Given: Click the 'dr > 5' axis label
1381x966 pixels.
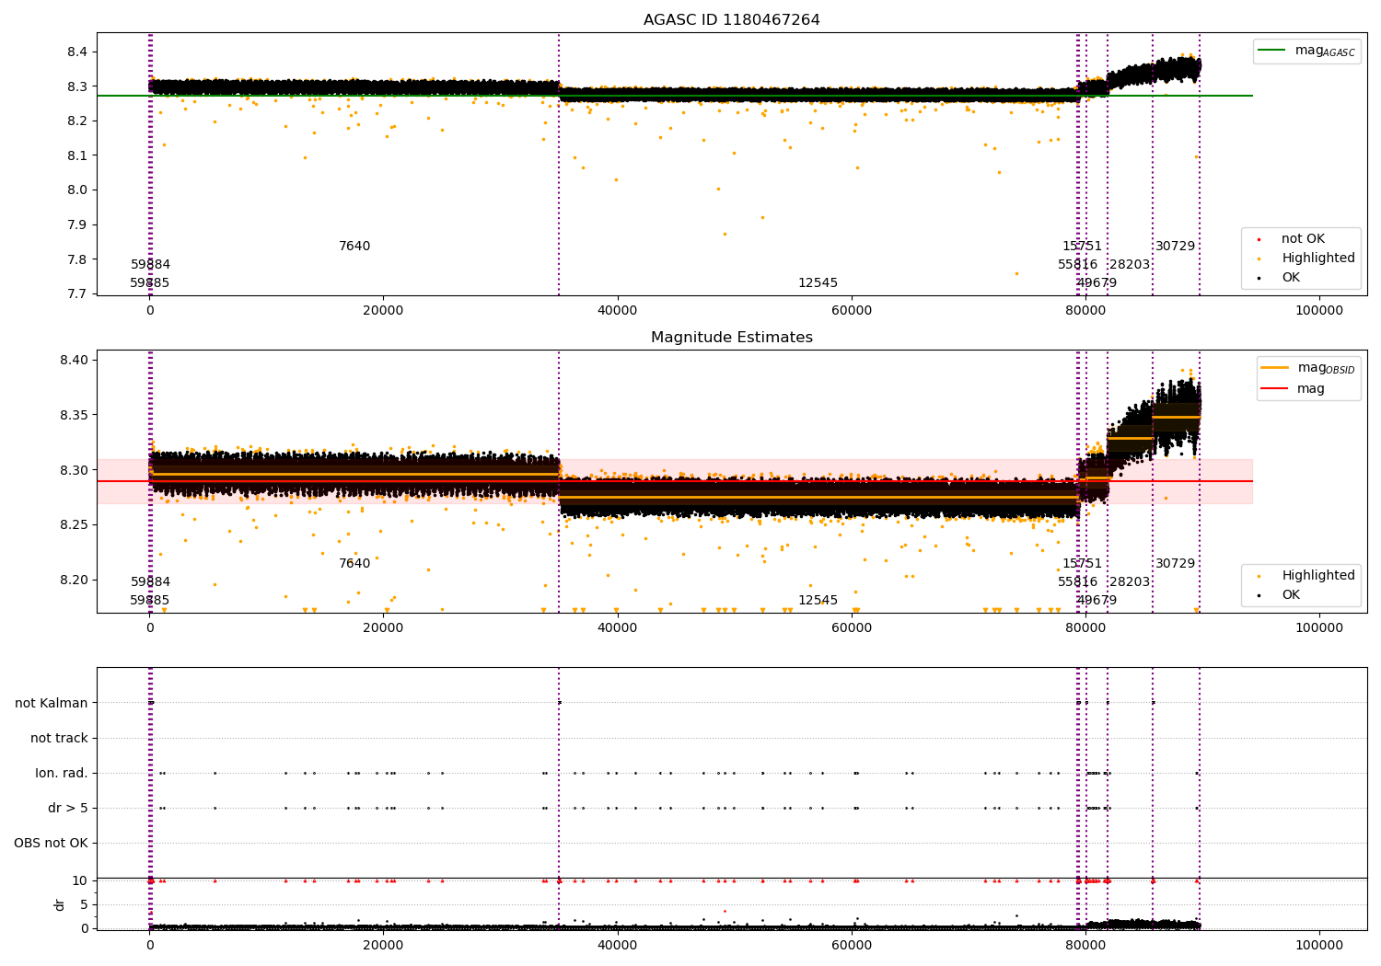Looking at the screenshot, I should pyautogui.click(x=68, y=808).
